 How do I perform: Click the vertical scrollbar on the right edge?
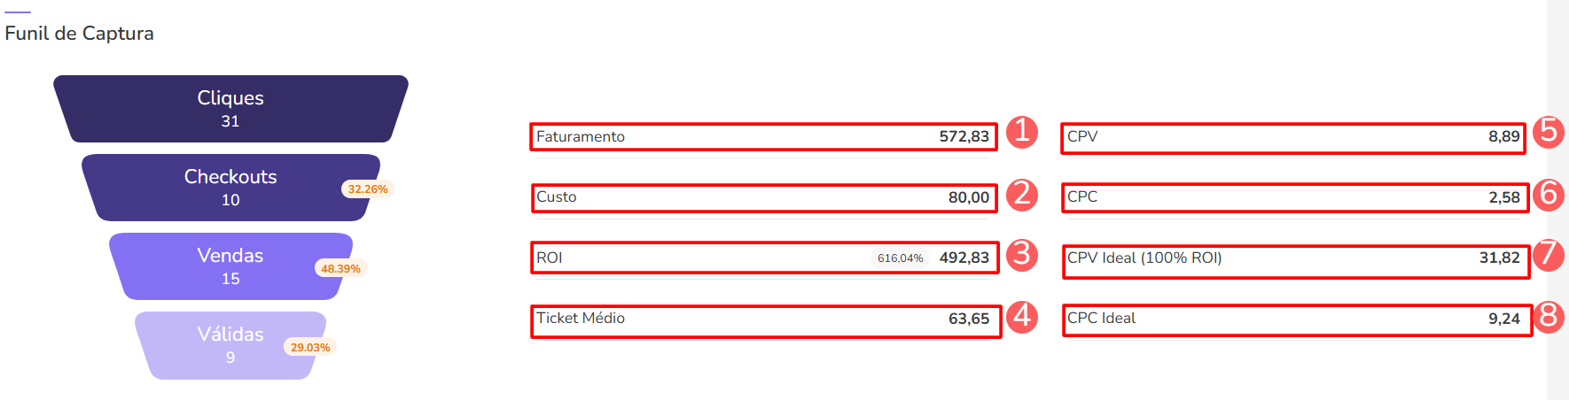coord(1557,200)
